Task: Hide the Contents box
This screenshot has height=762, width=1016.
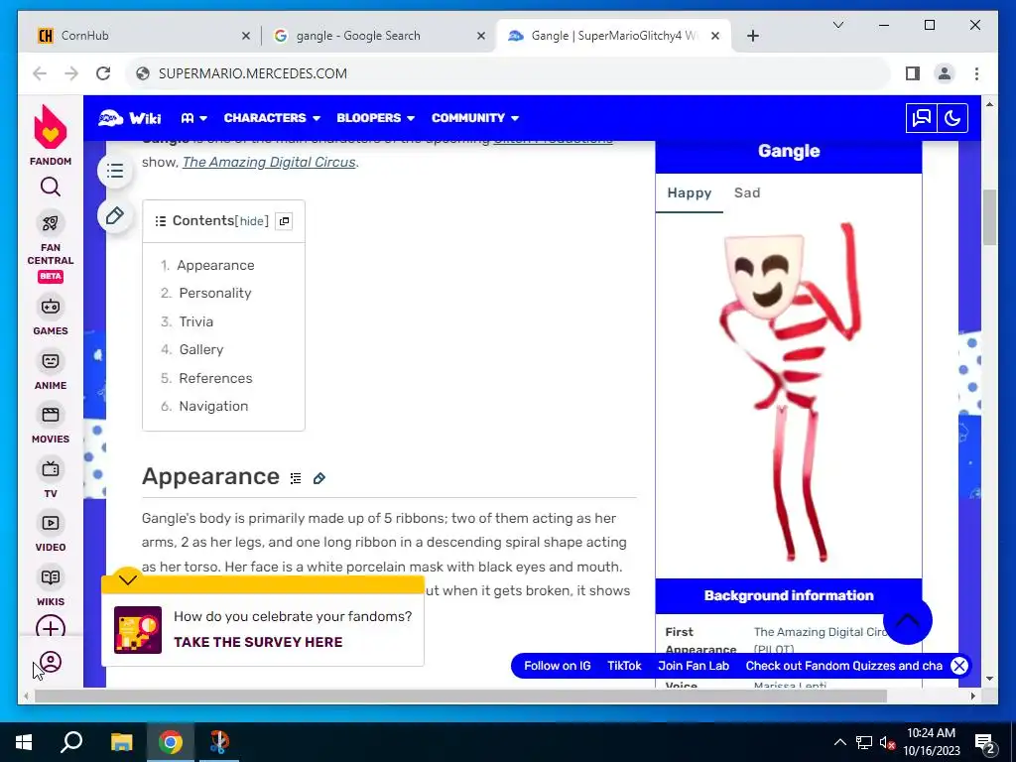Action: coord(251,221)
